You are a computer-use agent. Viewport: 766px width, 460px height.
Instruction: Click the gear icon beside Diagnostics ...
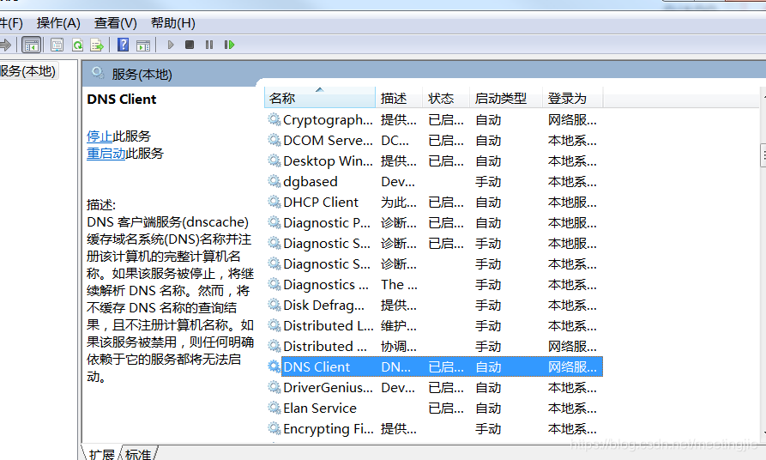coord(274,284)
